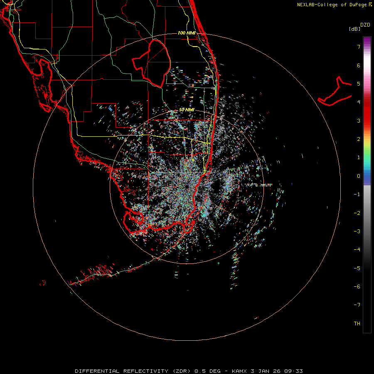Click the positive 4 scale label
Image resolution: width=374 pixels, height=374 pixels.
tap(359, 102)
